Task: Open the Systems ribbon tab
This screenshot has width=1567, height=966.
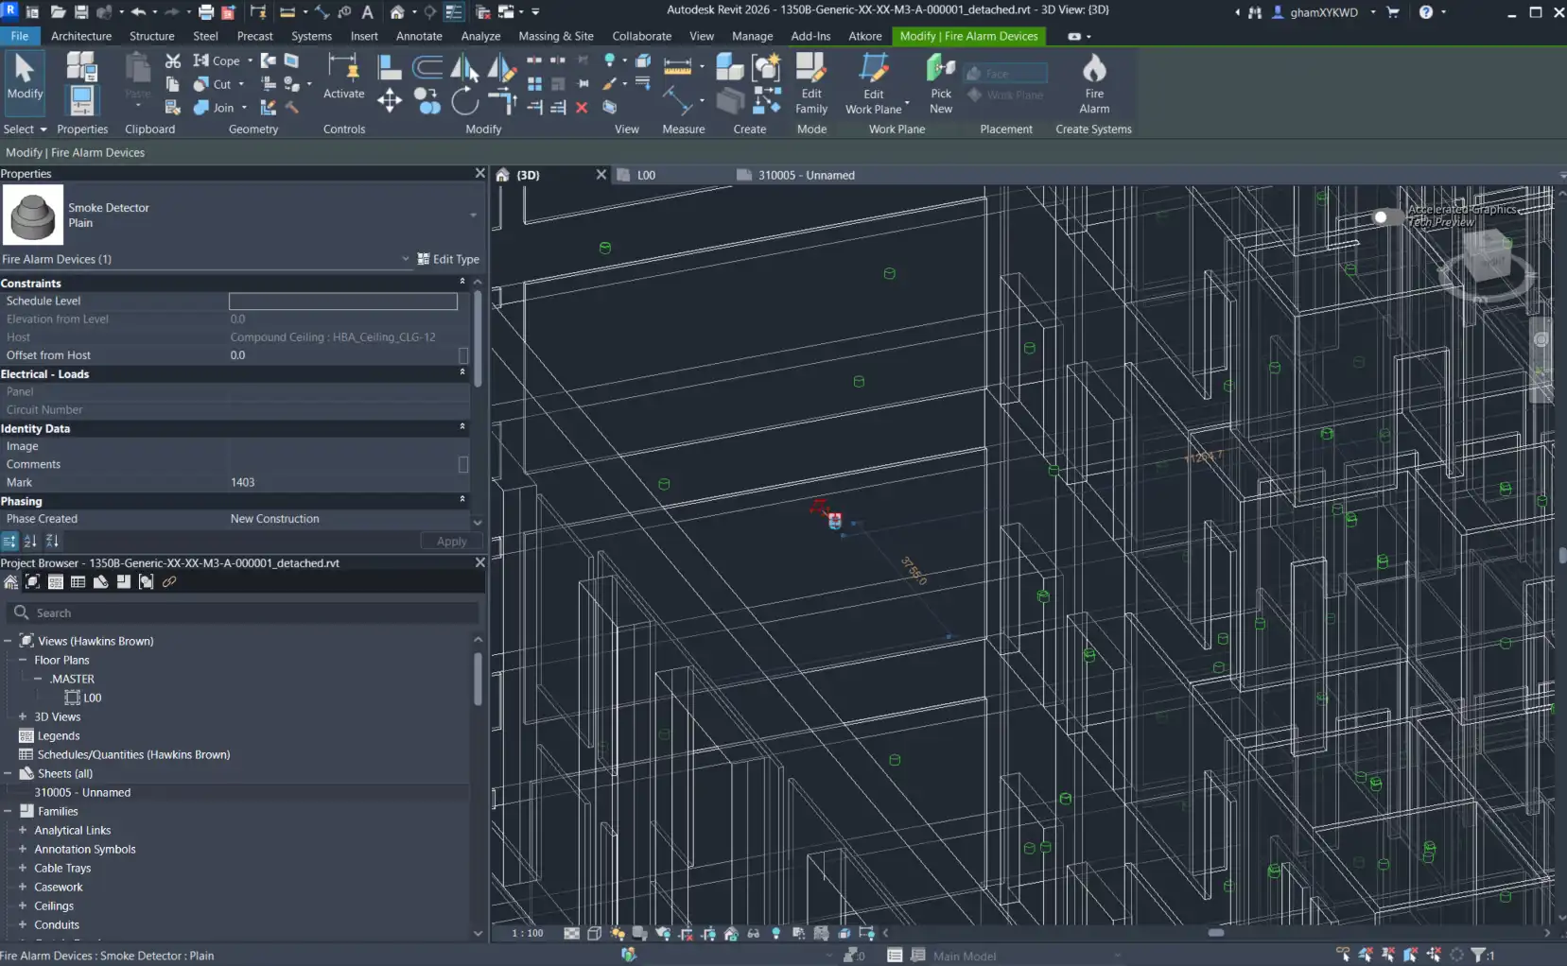Action: tap(311, 36)
